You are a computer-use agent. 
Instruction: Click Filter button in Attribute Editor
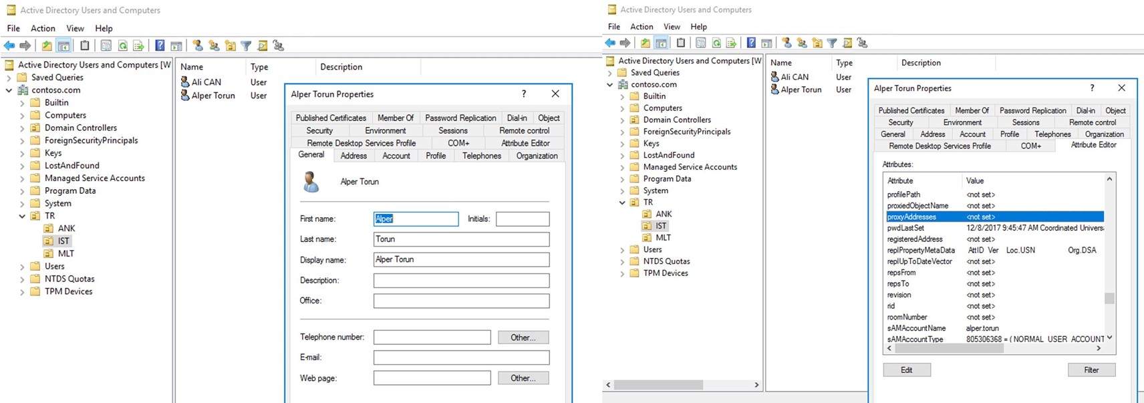click(1091, 370)
